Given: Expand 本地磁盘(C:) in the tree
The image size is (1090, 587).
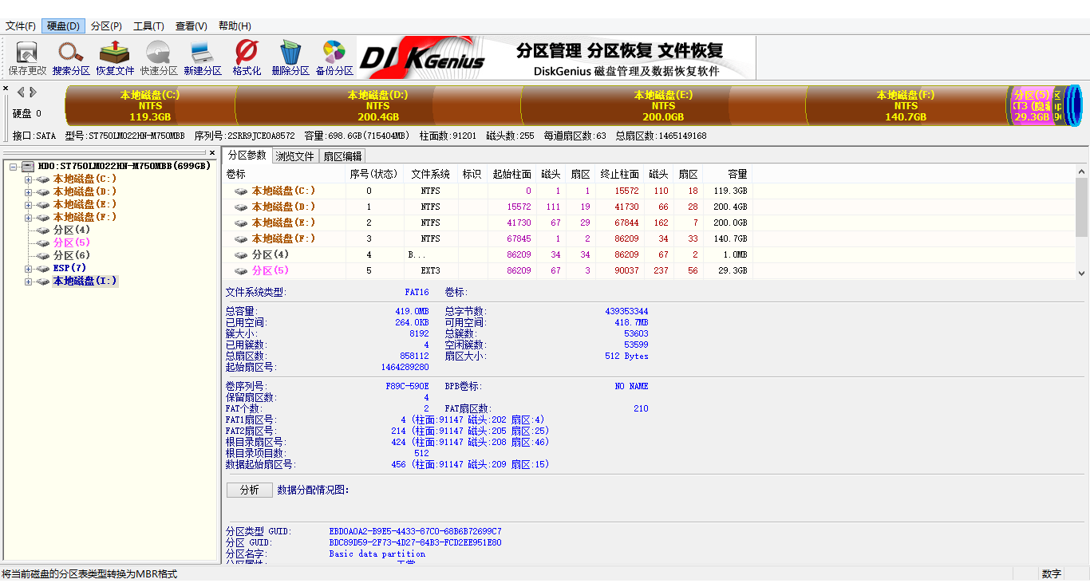Looking at the screenshot, I should [x=28, y=179].
